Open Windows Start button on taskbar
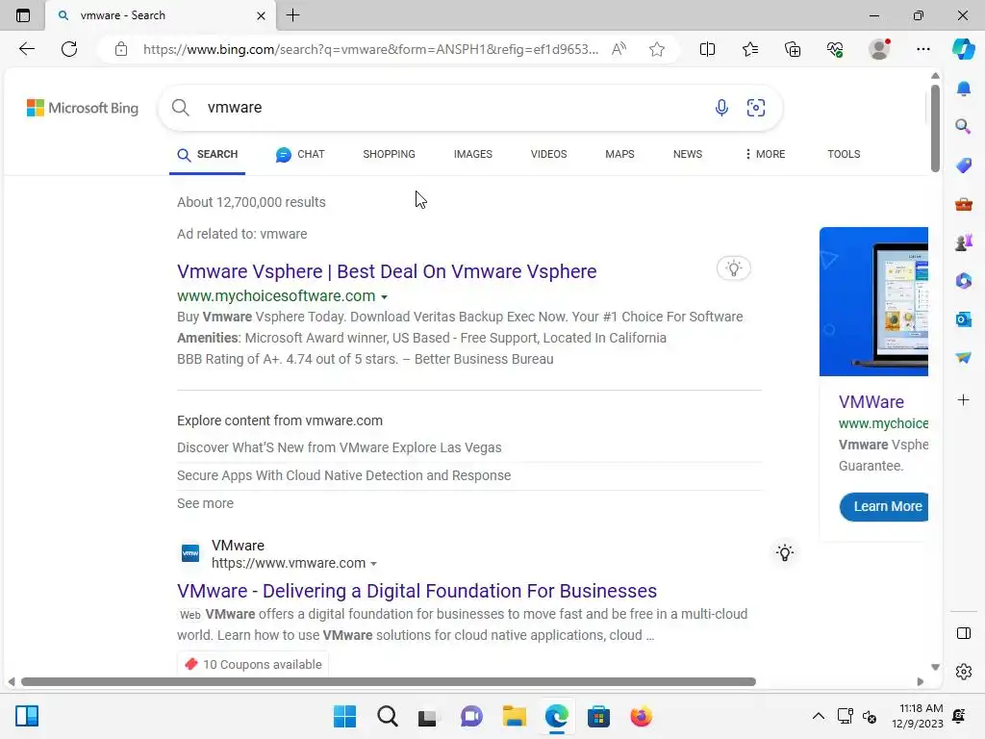Viewport: 985px width, 739px height. click(344, 716)
